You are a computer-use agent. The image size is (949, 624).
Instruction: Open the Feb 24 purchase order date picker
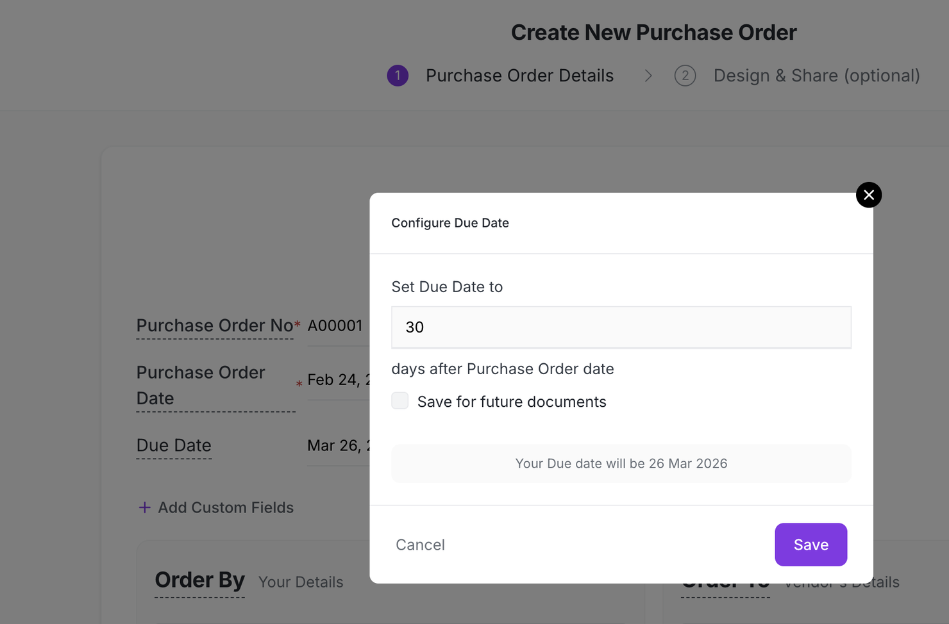(338, 380)
